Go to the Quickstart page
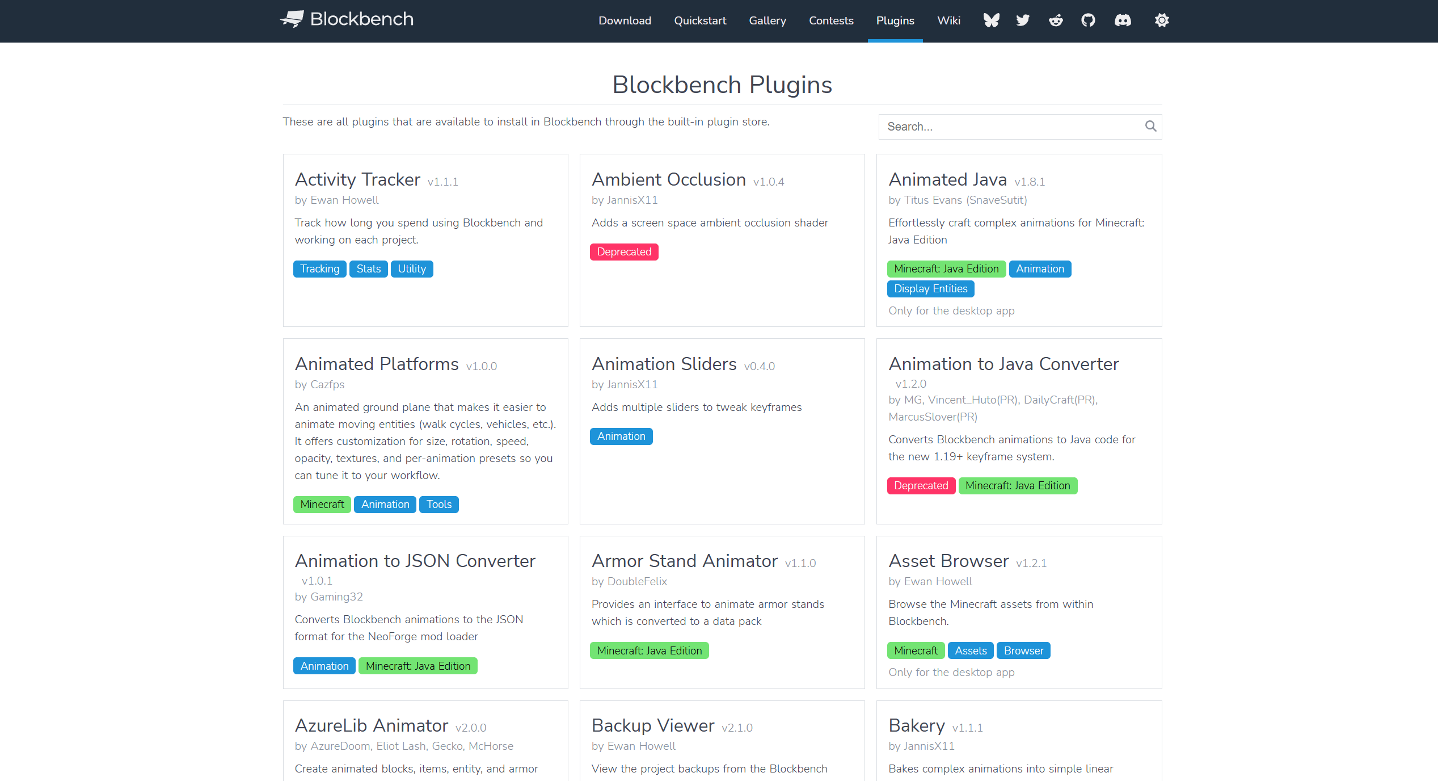The height and width of the screenshot is (781, 1438). (700, 20)
